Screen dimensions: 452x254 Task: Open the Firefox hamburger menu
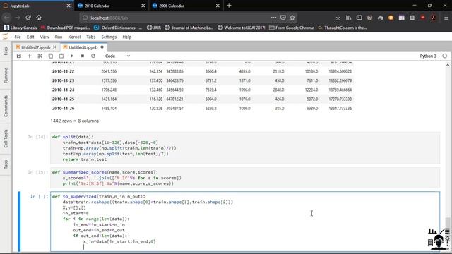click(x=446, y=18)
